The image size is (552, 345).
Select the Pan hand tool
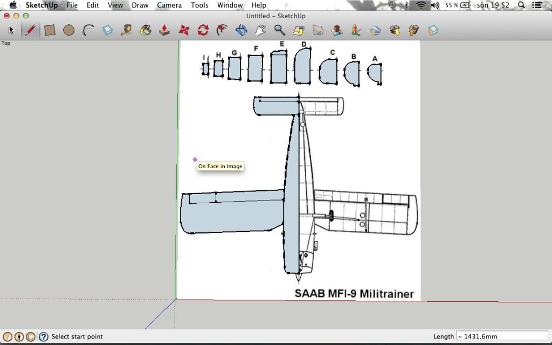(260, 30)
